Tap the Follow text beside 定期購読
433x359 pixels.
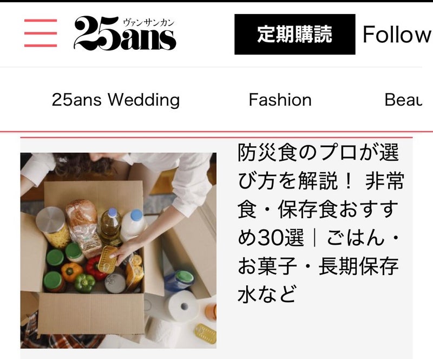[397, 34]
